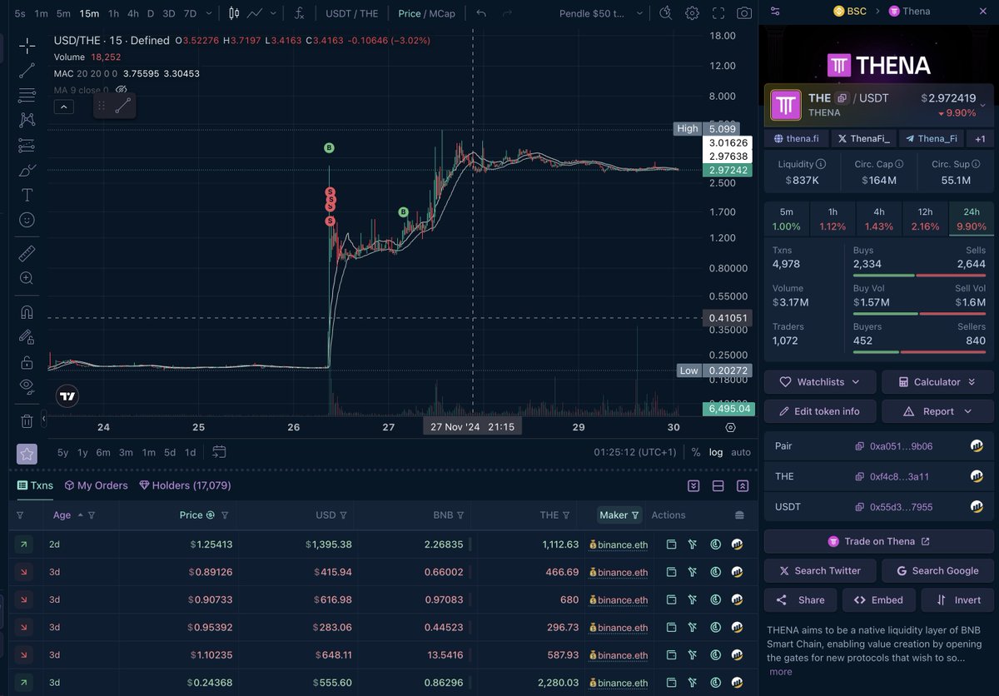999x696 pixels.
Task: Open the emoji sticker tool
Action: point(27,220)
